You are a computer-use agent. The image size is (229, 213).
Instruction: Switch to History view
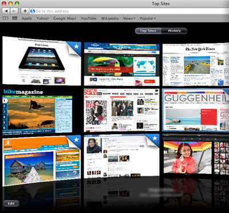point(174,31)
